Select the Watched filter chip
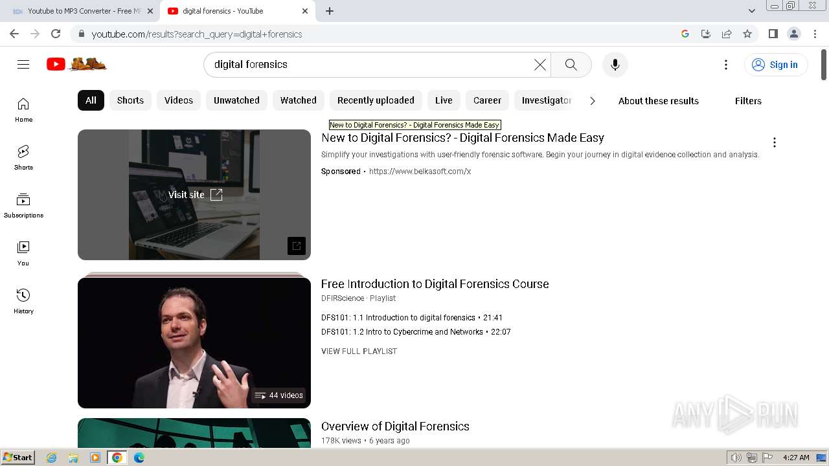This screenshot has height=466, width=829. click(299, 100)
